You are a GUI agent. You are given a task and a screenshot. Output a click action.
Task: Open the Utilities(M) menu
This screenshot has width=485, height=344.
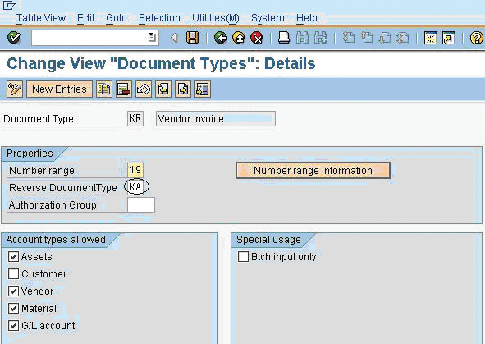(x=216, y=18)
